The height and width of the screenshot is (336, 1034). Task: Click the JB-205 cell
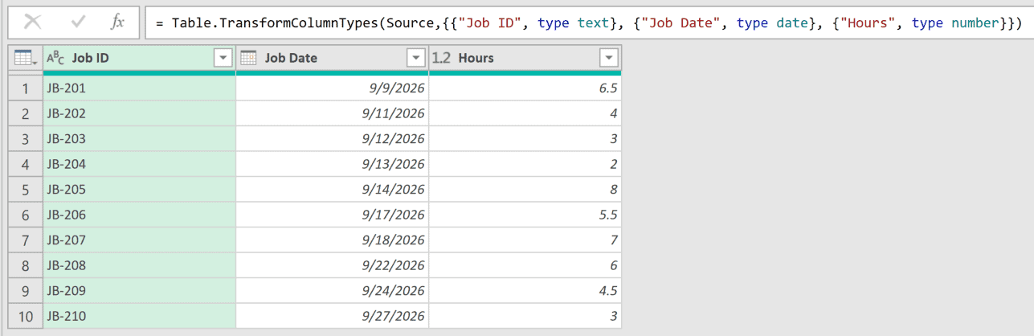coord(139,190)
